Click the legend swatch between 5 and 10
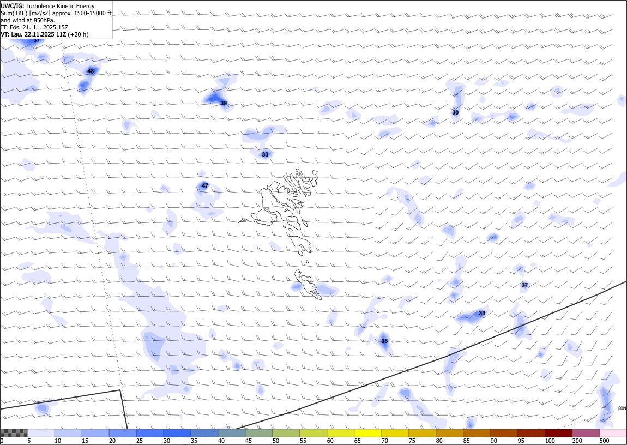 click(x=41, y=432)
